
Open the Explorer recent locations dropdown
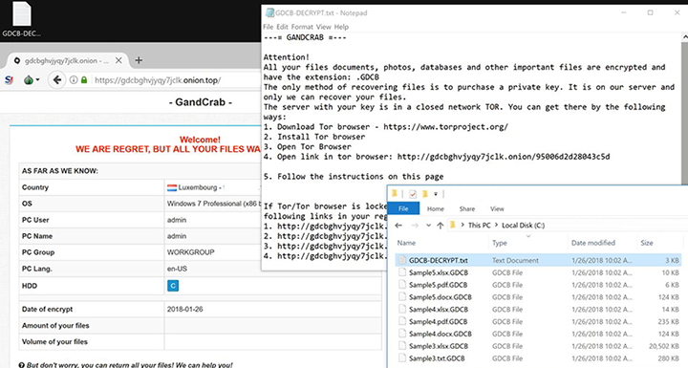point(428,226)
